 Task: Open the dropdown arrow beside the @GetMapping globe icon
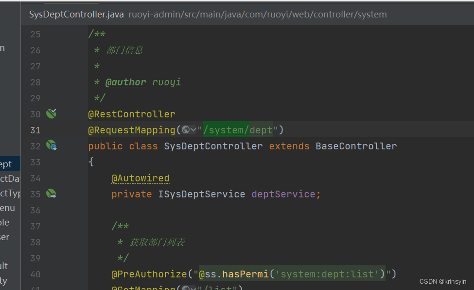pyautogui.click(x=193, y=288)
